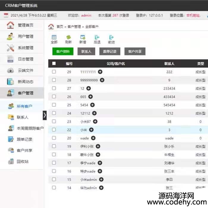Image resolution: width=208 pixels, height=208 pixels.
Task: Click the 类型 column header
Action: click(x=201, y=64)
